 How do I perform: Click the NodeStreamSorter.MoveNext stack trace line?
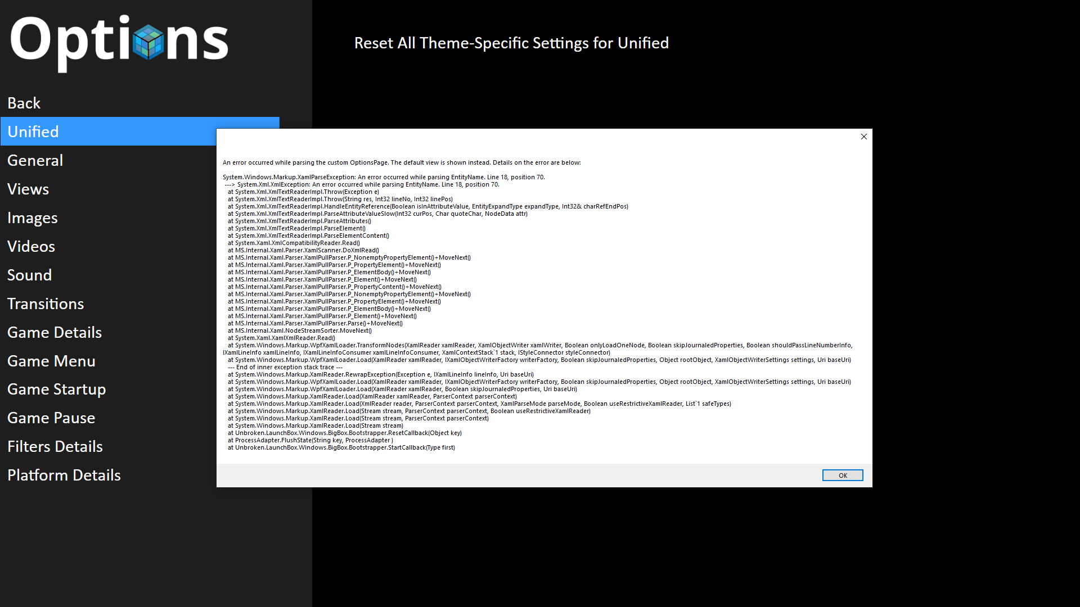pyautogui.click(x=299, y=330)
